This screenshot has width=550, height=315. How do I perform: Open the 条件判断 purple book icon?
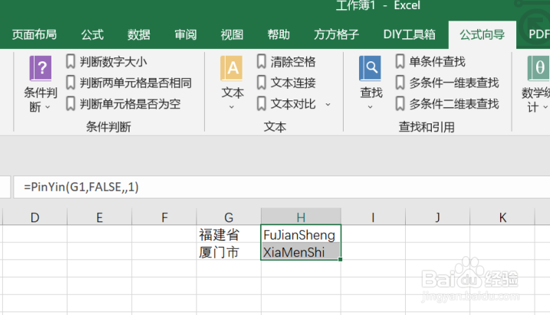click(x=41, y=68)
